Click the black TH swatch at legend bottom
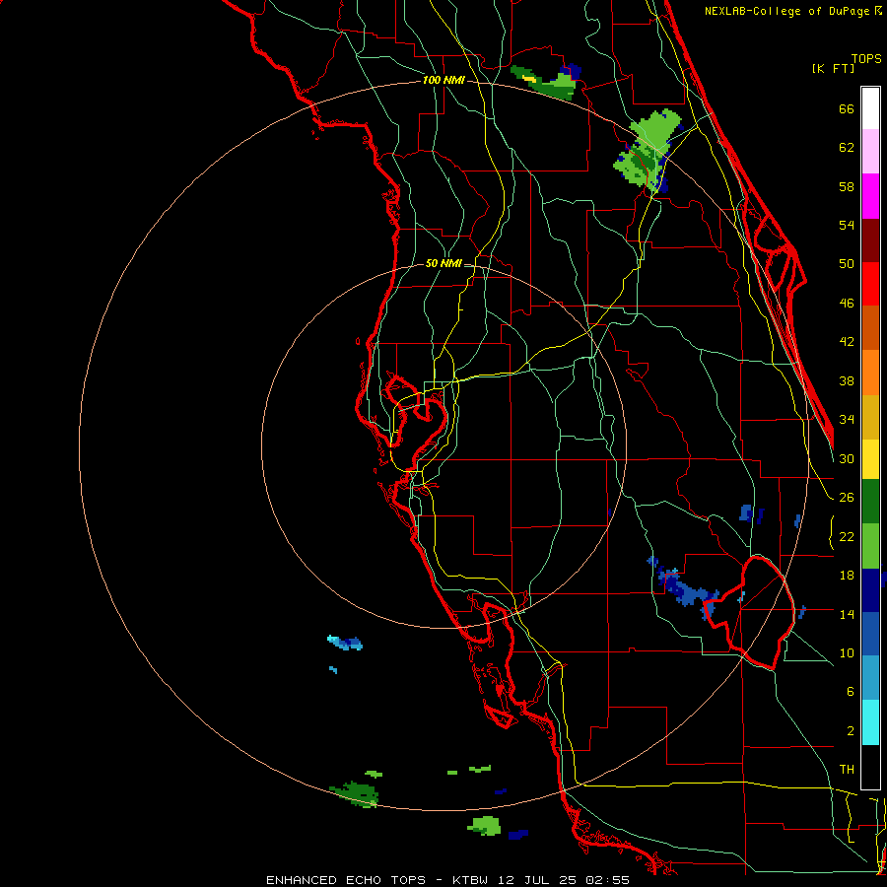This screenshot has width=887, height=887. point(870,767)
